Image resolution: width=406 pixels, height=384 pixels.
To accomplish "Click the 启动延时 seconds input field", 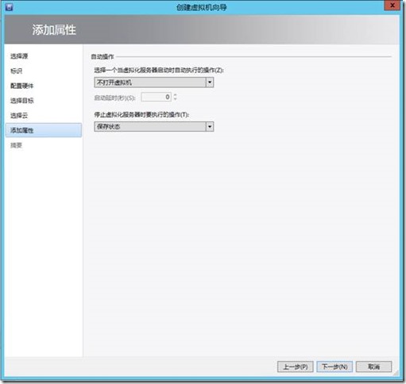I will [x=157, y=97].
